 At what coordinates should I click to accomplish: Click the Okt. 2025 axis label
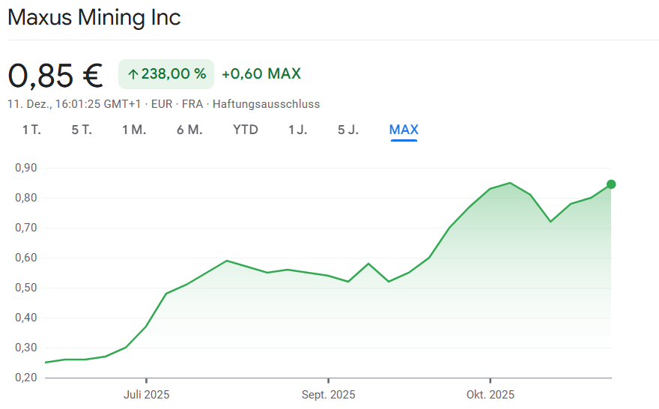[x=490, y=395]
